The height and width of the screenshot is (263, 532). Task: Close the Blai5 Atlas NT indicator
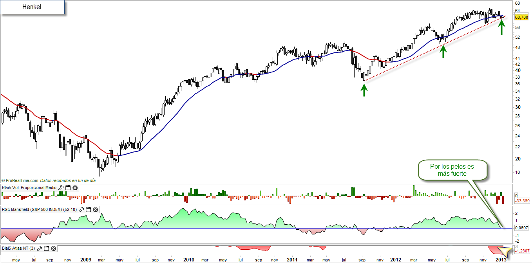coord(53,249)
